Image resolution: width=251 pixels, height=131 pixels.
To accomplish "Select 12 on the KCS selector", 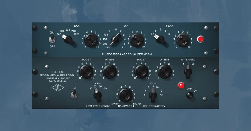I will [161, 91].
